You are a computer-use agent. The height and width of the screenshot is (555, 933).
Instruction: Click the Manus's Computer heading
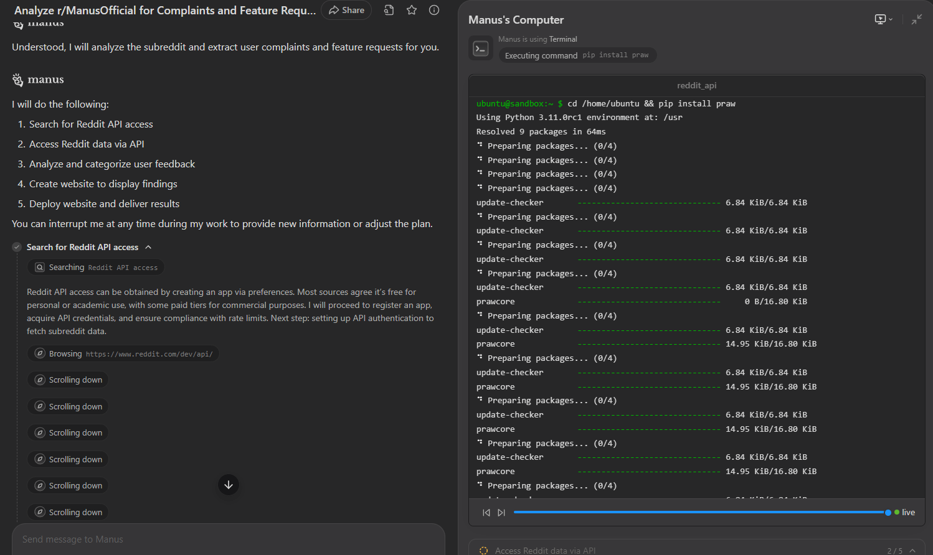pos(516,20)
